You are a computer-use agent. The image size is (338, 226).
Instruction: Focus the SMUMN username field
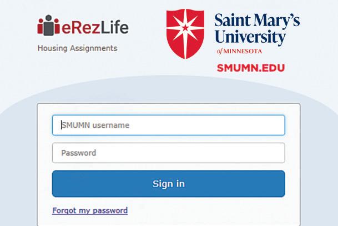coord(168,125)
